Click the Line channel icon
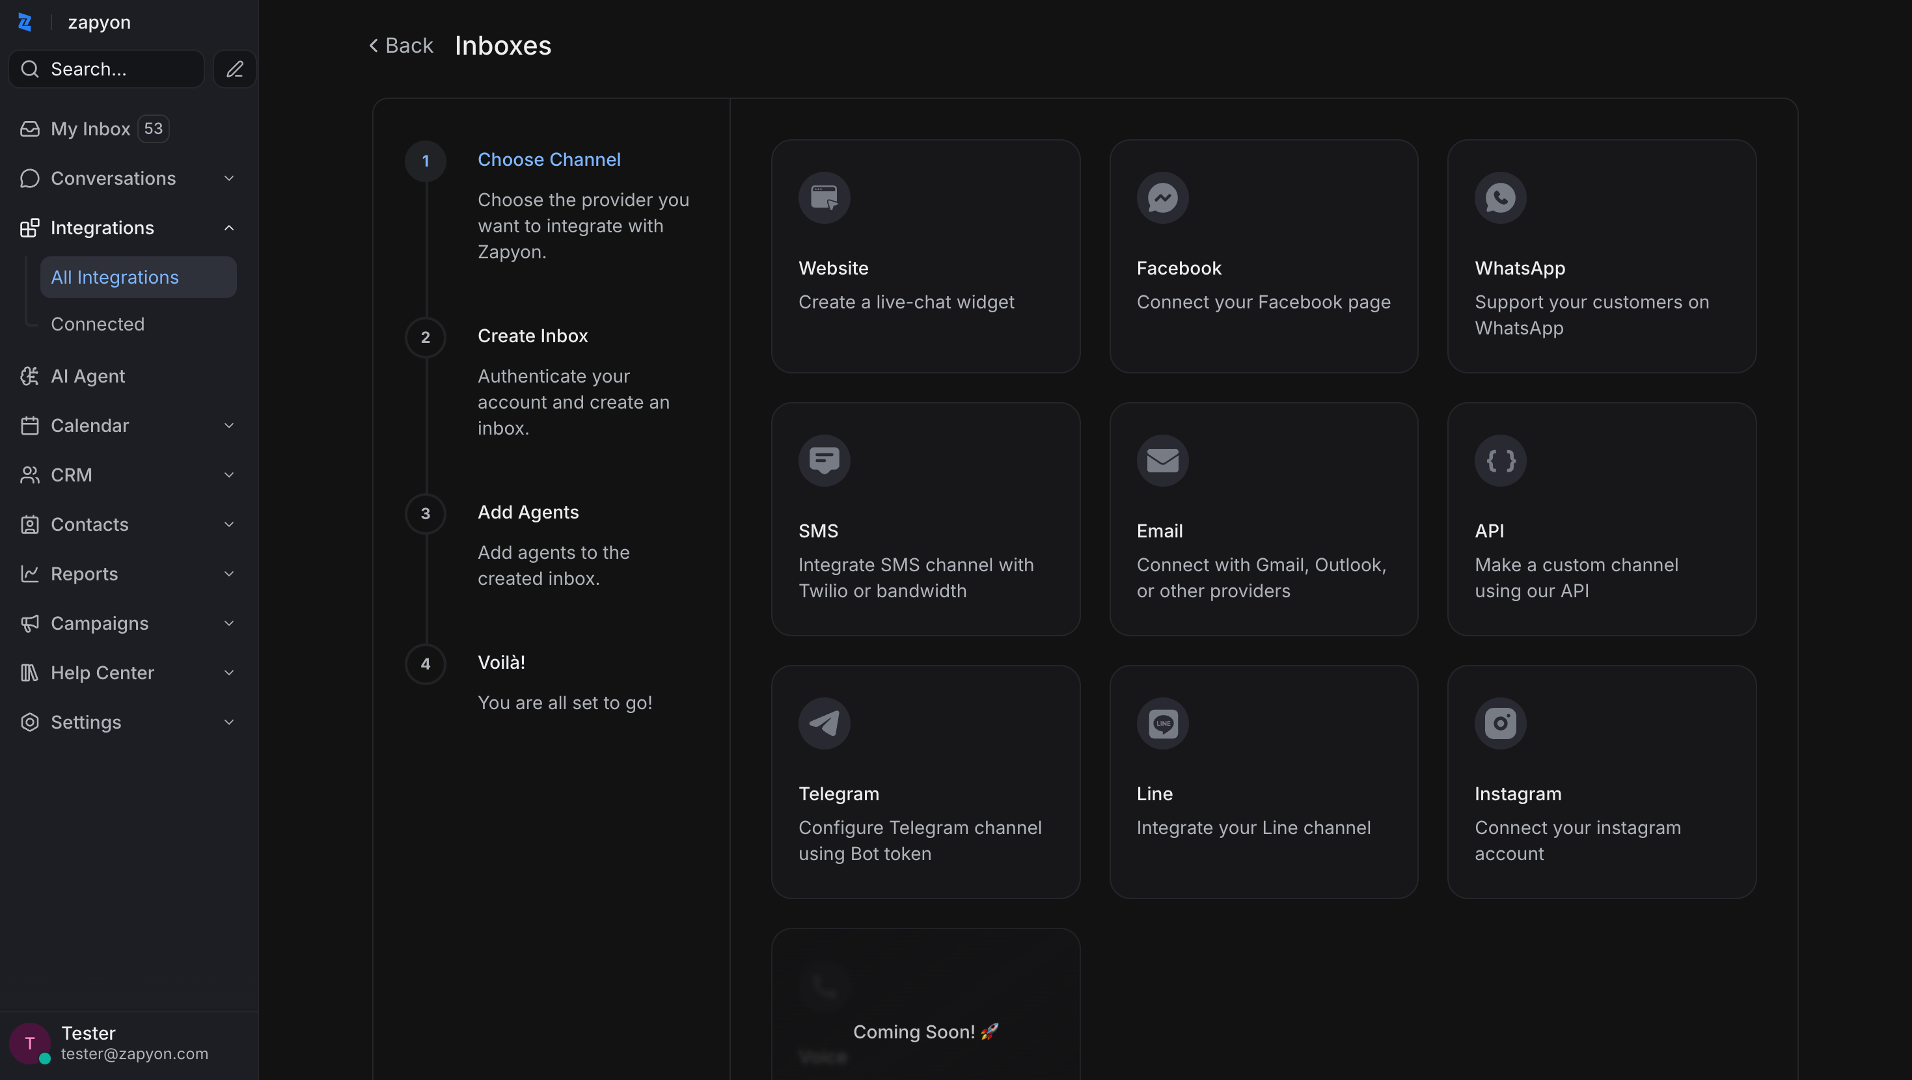Viewport: 1912px width, 1080px height. pyautogui.click(x=1162, y=722)
